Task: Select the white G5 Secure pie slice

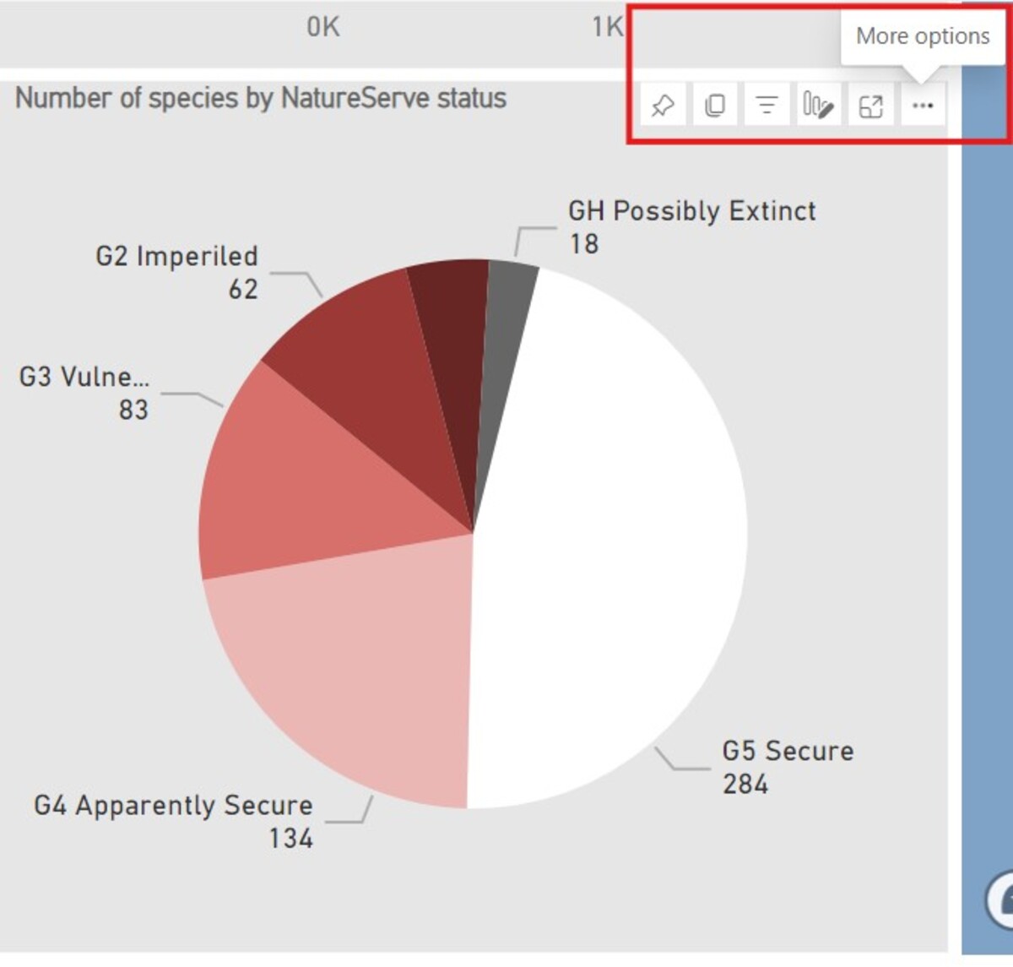Action: click(608, 541)
